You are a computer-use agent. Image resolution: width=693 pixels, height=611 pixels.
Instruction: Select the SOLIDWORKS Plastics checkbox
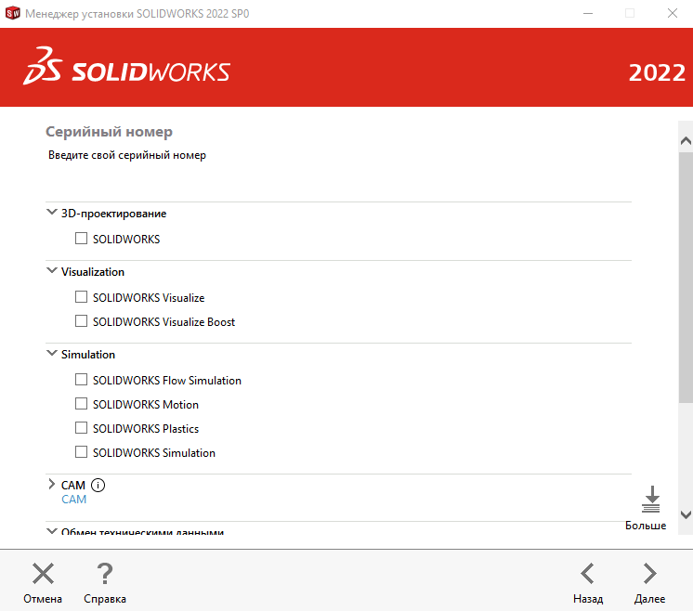tap(82, 428)
